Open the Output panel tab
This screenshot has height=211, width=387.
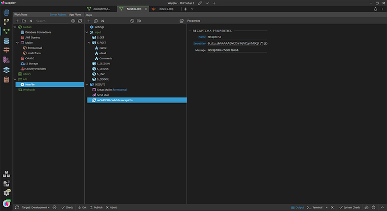[x=297, y=207]
